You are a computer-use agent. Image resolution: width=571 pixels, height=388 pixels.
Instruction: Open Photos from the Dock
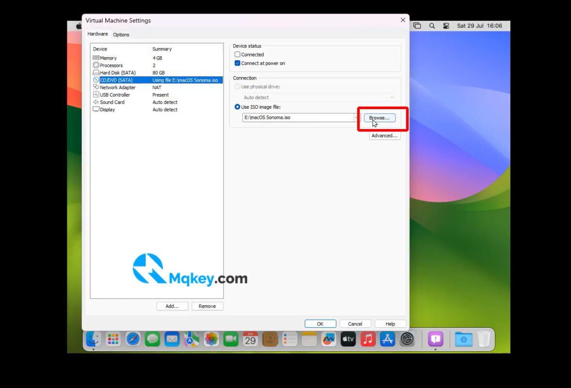point(211,339)
